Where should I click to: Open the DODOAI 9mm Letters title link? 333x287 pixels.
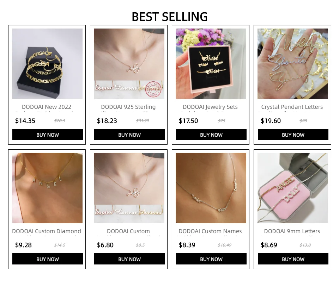pos(292,231)
